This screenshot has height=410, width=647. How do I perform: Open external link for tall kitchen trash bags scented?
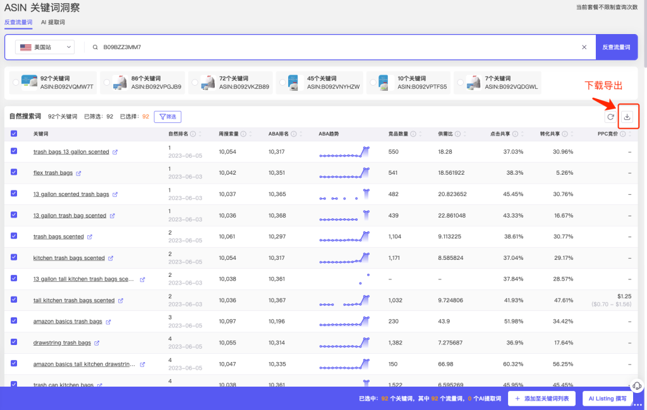[121, 301]
